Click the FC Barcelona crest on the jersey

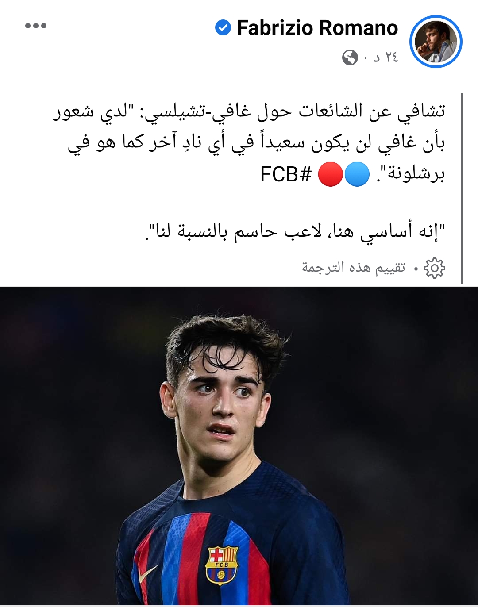coord(222,565)
